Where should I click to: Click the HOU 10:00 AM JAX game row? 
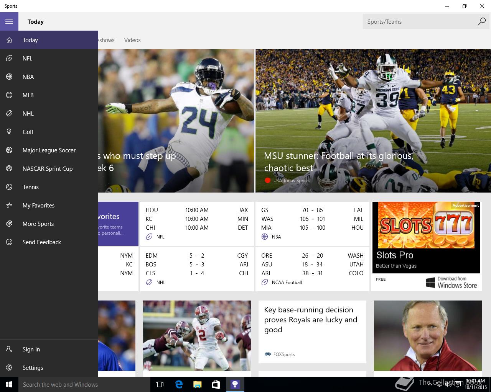197,210
